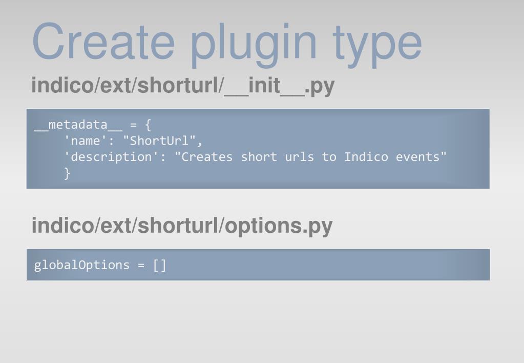Click the __metadata__ variable name
524x363 pixels.
click(78, 125)
